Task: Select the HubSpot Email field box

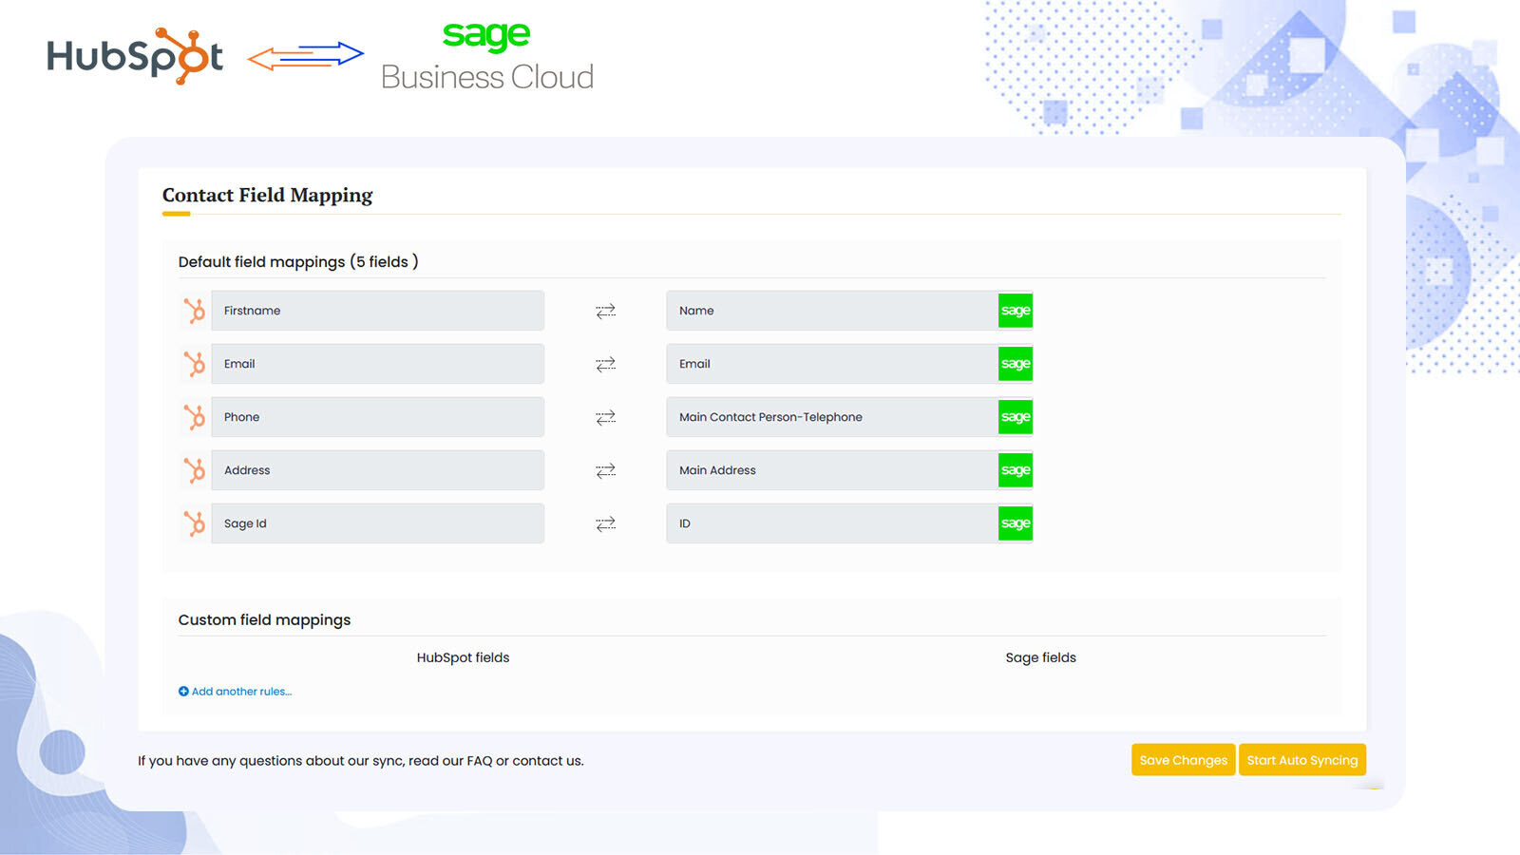Action: coord(377,364)
